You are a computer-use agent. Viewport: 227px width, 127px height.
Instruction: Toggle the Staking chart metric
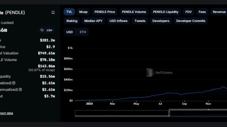coord(72,21)
